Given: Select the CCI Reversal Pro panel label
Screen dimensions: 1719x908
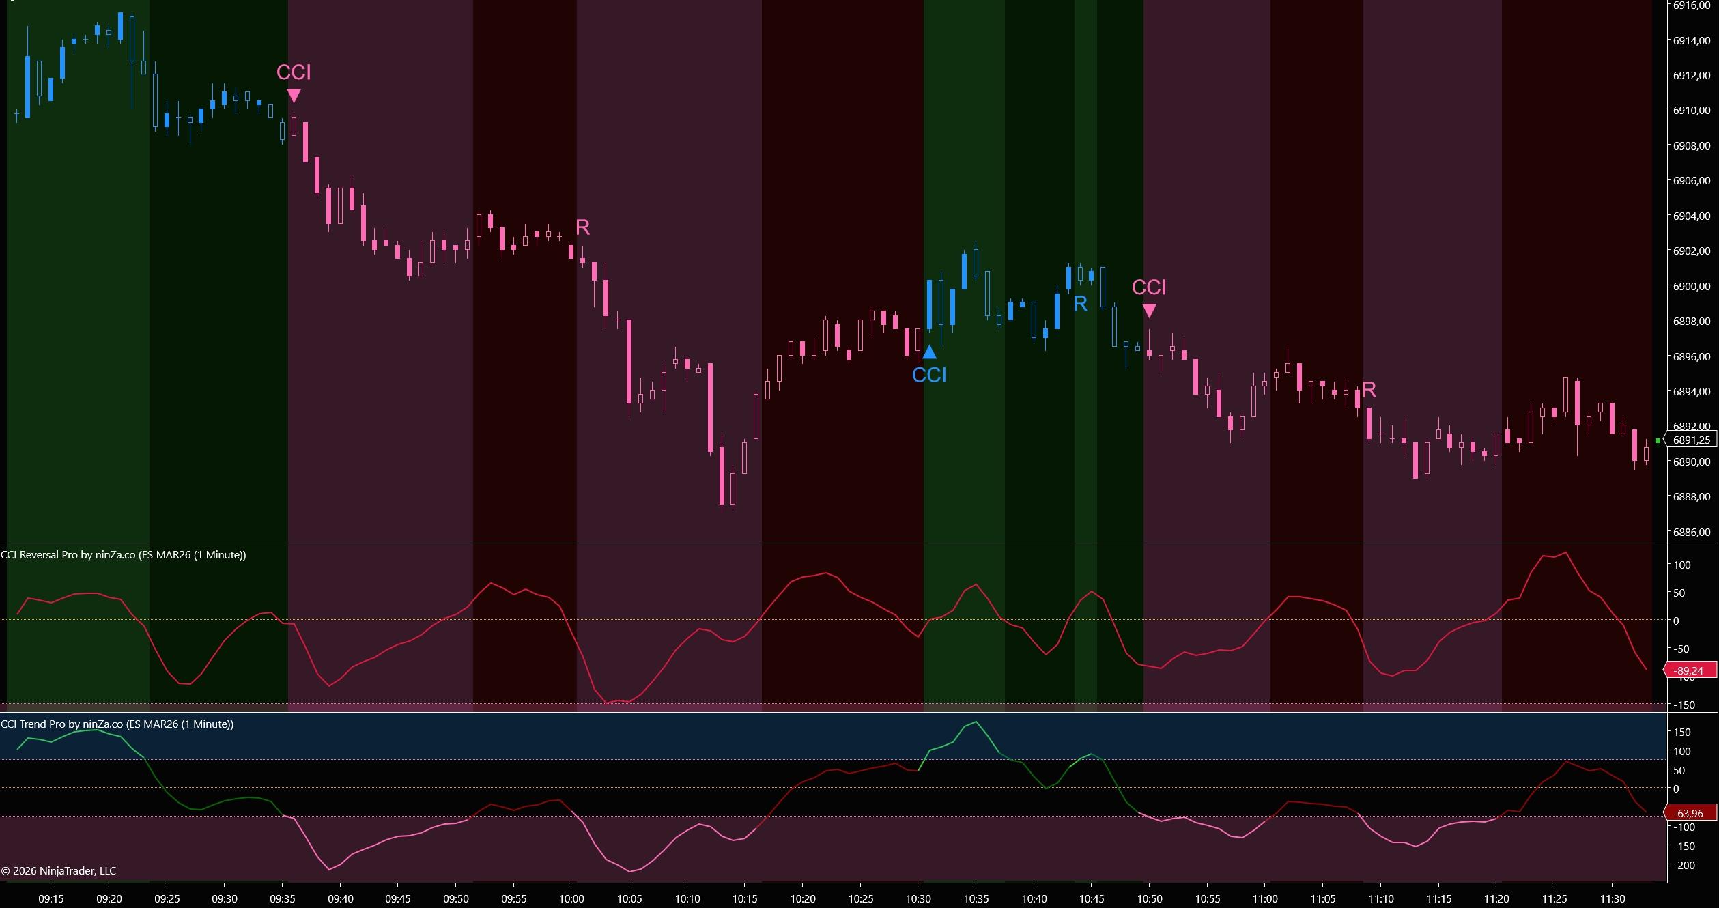Looking at the screenshot, I should (124, 555).
